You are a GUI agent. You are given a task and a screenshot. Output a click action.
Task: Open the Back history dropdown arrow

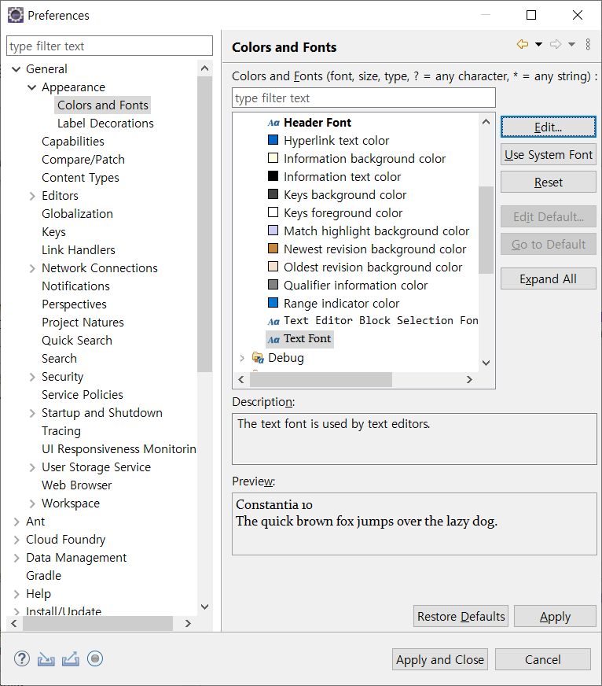click(538, 44)
